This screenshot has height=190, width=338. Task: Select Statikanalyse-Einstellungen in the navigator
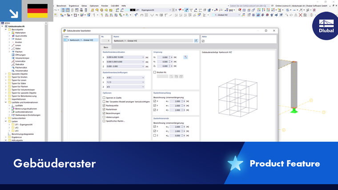click(x=28, y=115)
